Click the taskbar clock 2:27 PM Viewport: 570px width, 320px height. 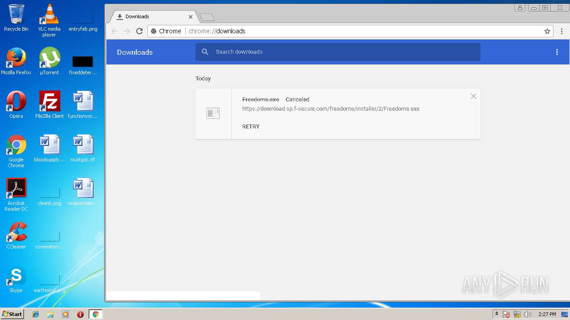pyautogui.click(x=547, y=314)
